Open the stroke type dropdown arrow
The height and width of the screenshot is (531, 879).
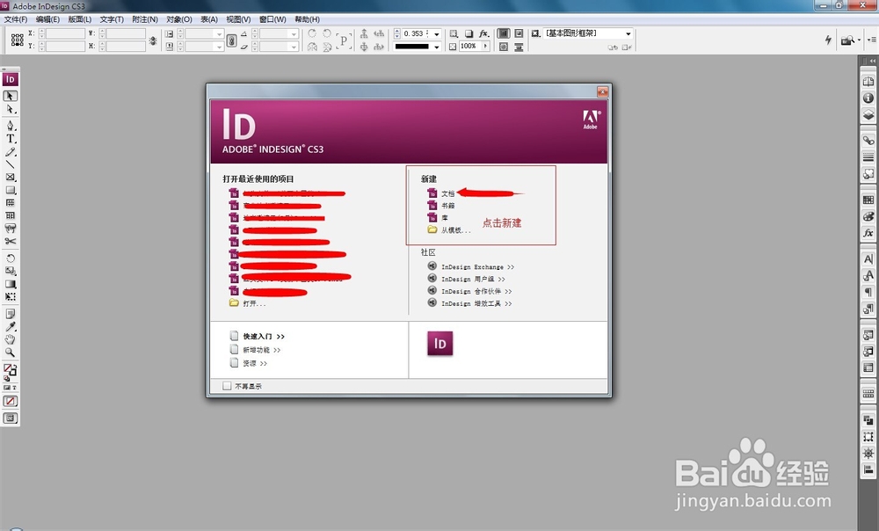point(437,47)
